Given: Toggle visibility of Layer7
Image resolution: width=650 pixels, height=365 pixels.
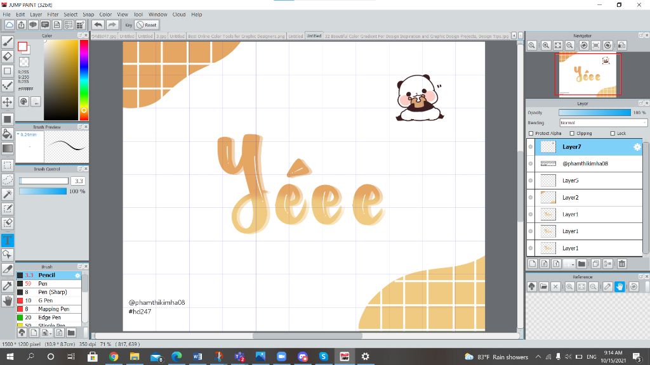Looking at the screenshot, I should (531, 147).
